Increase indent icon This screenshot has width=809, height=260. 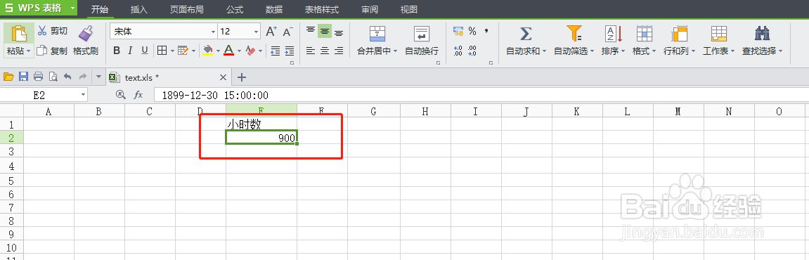point(290,51)
